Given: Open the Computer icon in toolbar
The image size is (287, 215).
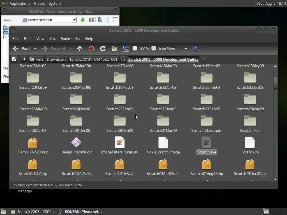Looking at the screenshot, I should 126,49.
